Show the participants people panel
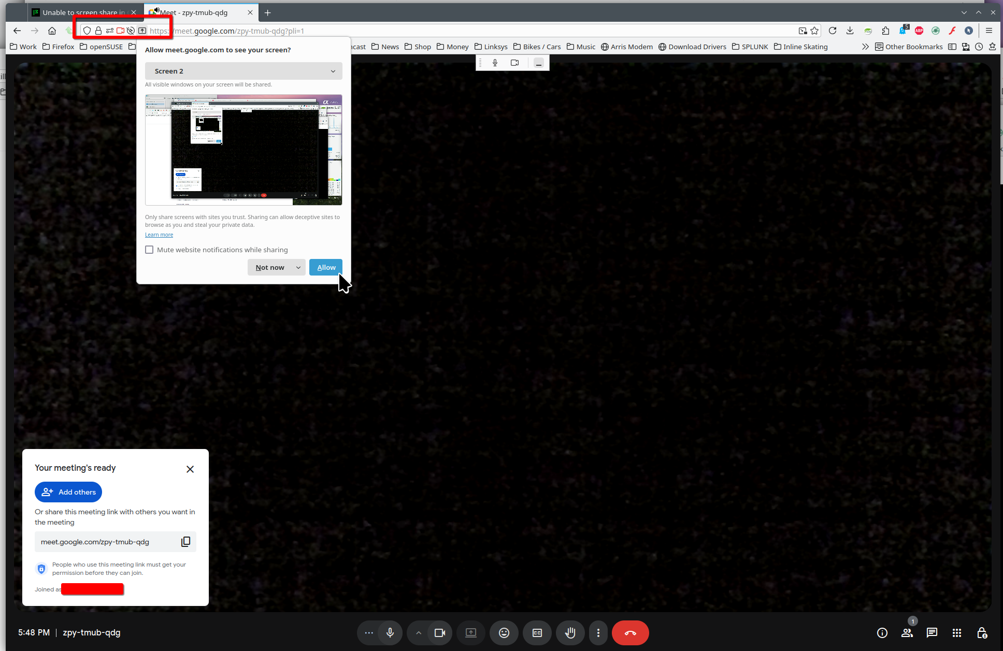Image resolution: width=1003 pixels, height=651 pixels. tap(907, 633)
